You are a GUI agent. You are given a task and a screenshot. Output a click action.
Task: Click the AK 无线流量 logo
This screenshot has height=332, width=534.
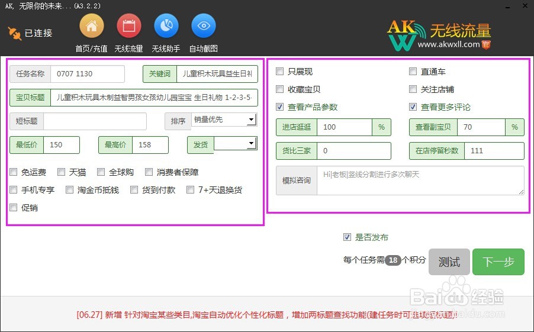[439, 36]
